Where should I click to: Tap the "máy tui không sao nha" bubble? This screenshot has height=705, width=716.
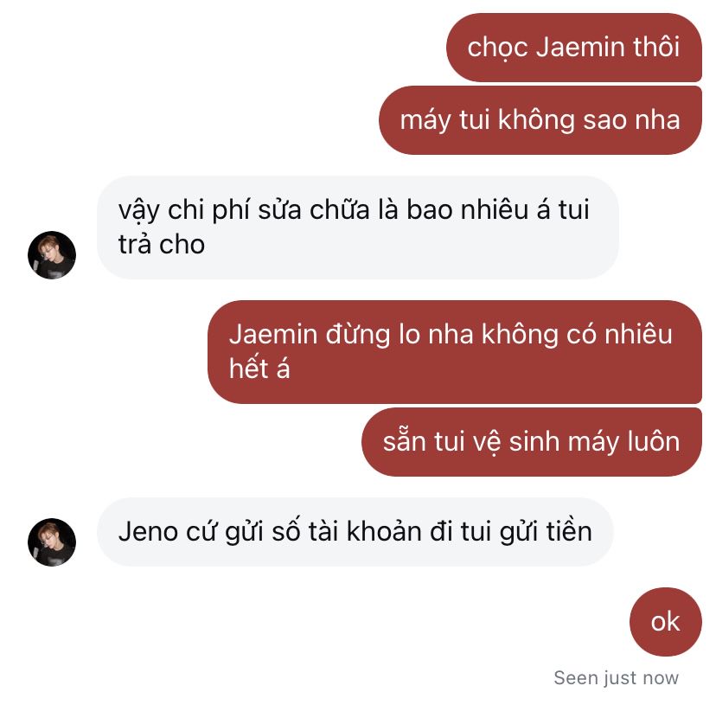pyautogui.click(x=540, y=120)
